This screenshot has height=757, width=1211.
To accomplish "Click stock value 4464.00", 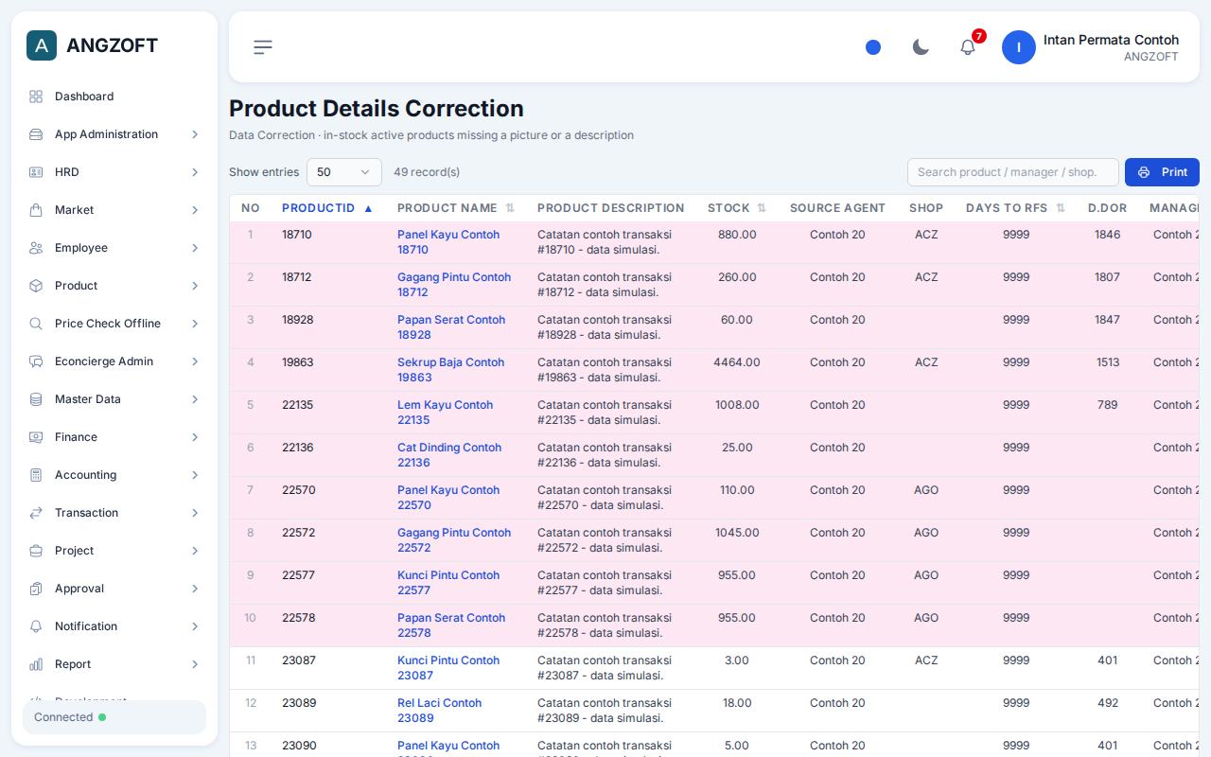I will coord(737,362).
